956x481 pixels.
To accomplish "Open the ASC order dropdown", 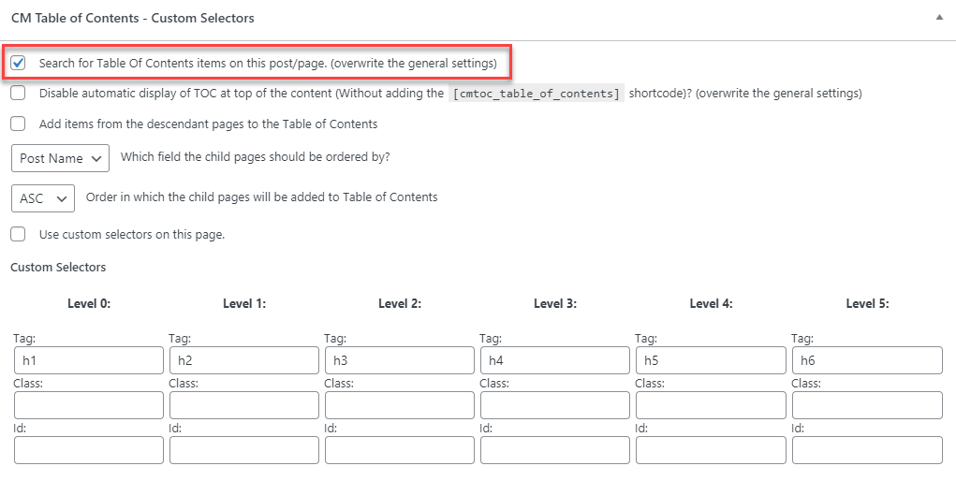I will [x=43, y=198].
